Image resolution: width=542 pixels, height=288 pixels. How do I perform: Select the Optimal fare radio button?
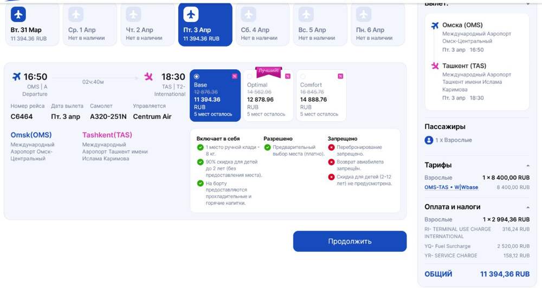249,76
